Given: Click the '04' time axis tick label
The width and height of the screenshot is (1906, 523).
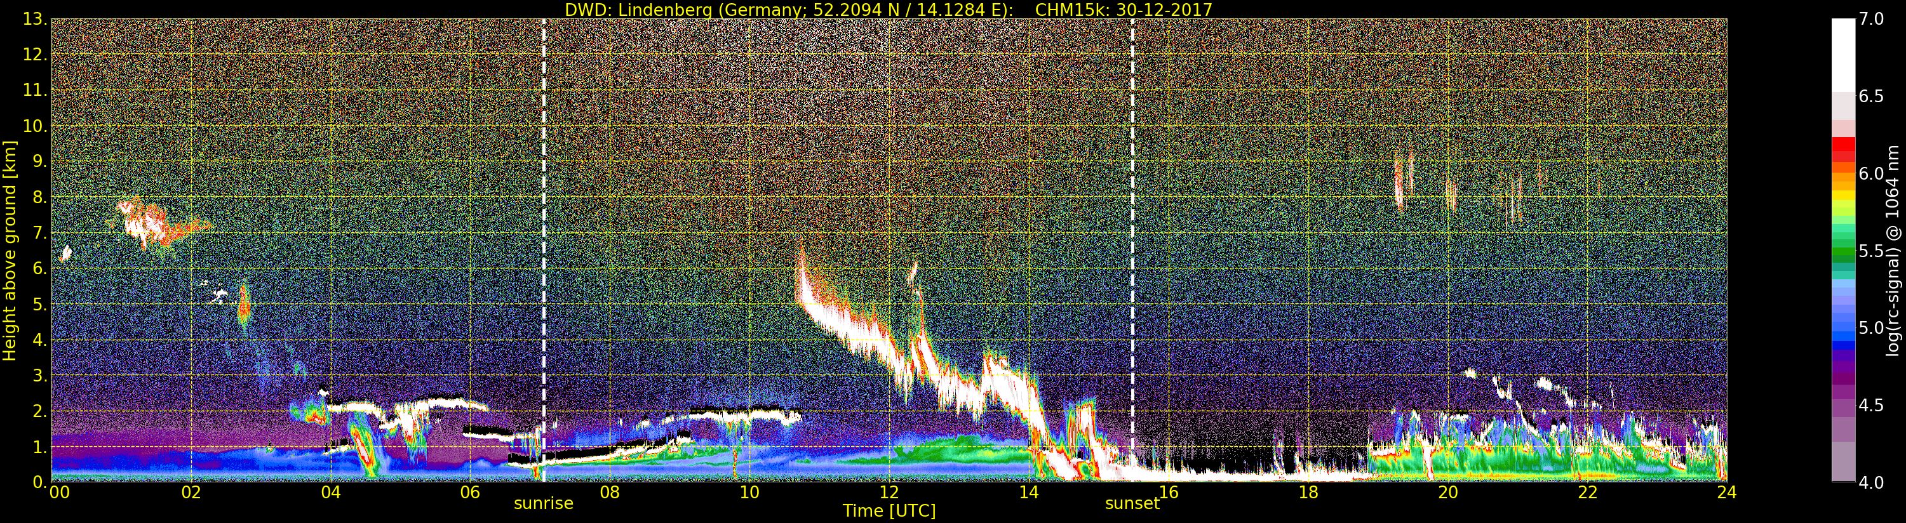Looking at the screenshot, I should [331, 493].
